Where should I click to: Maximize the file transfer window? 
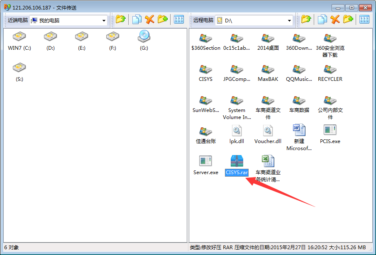tap(352, 7)
